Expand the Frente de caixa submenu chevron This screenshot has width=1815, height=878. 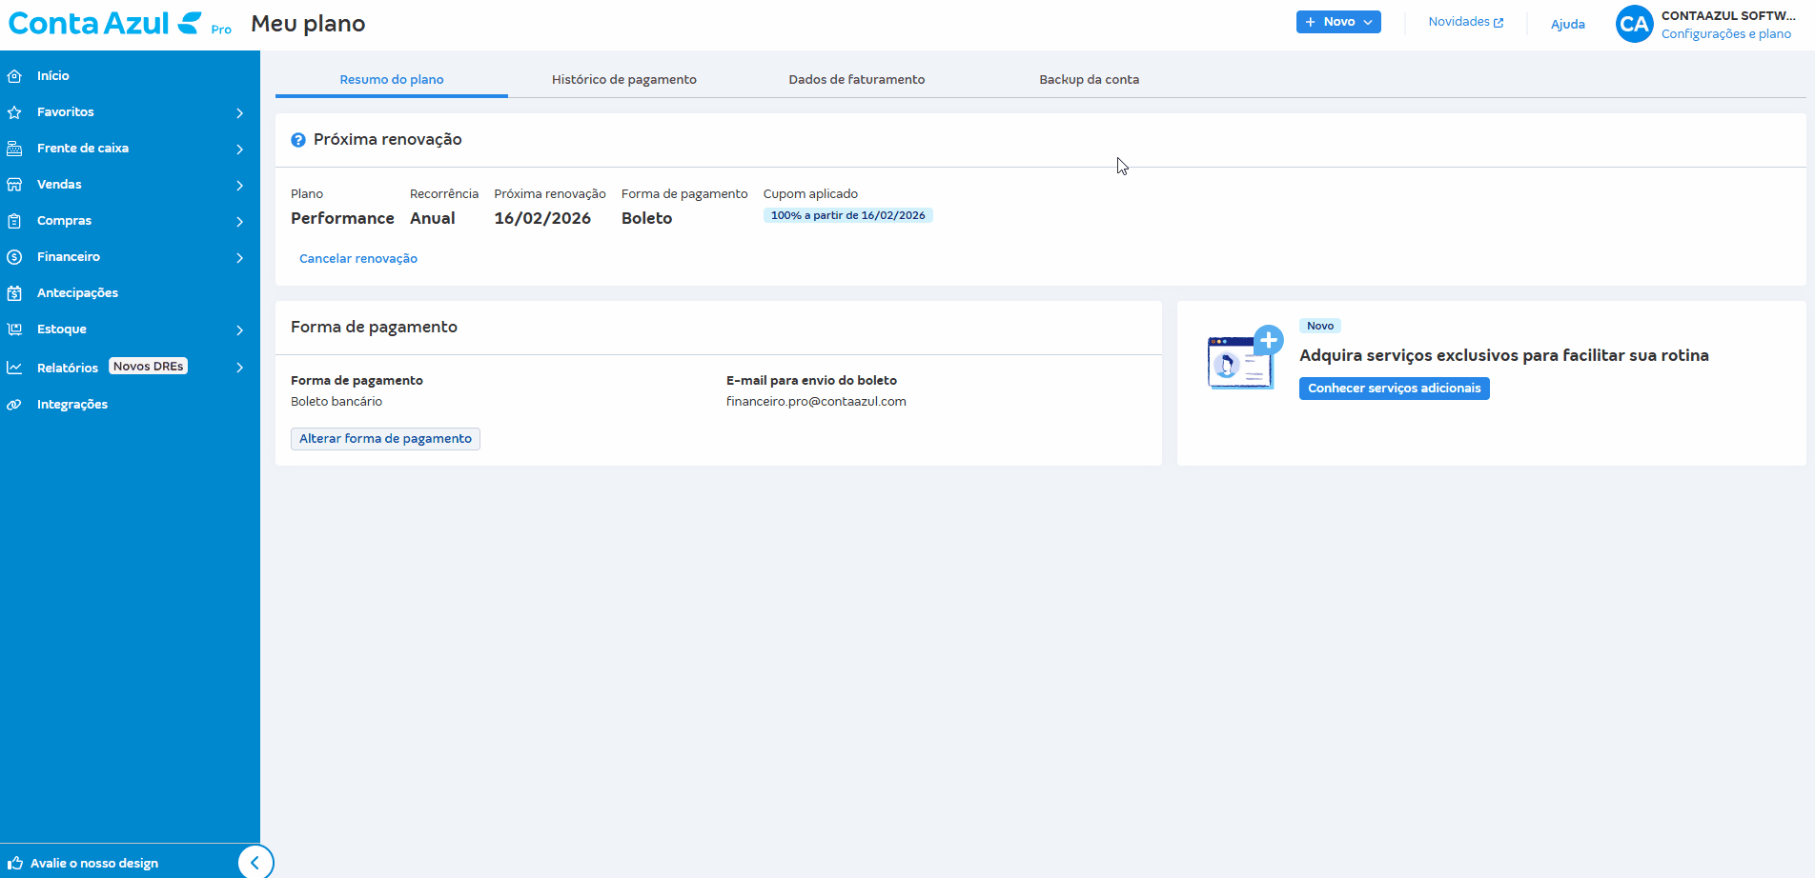click(240, 150)
